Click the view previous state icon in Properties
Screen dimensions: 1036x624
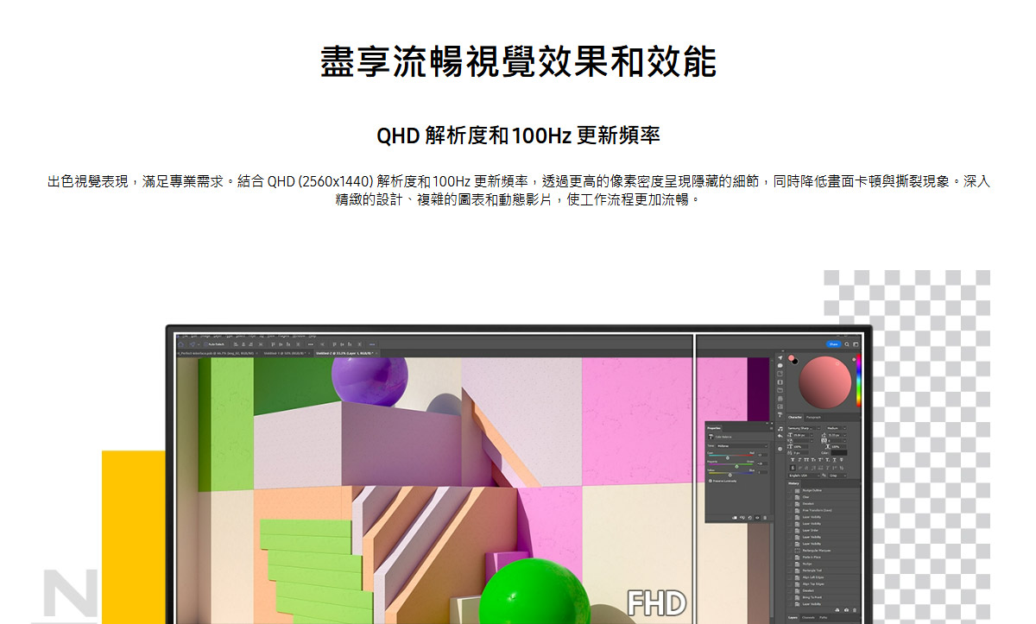(x=742, y=518)
